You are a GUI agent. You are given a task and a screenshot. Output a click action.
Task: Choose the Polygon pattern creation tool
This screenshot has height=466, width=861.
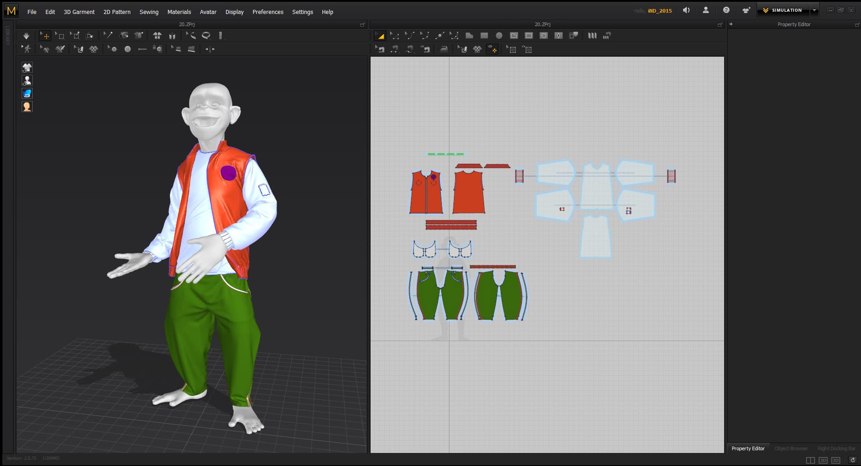coord(469,36)
